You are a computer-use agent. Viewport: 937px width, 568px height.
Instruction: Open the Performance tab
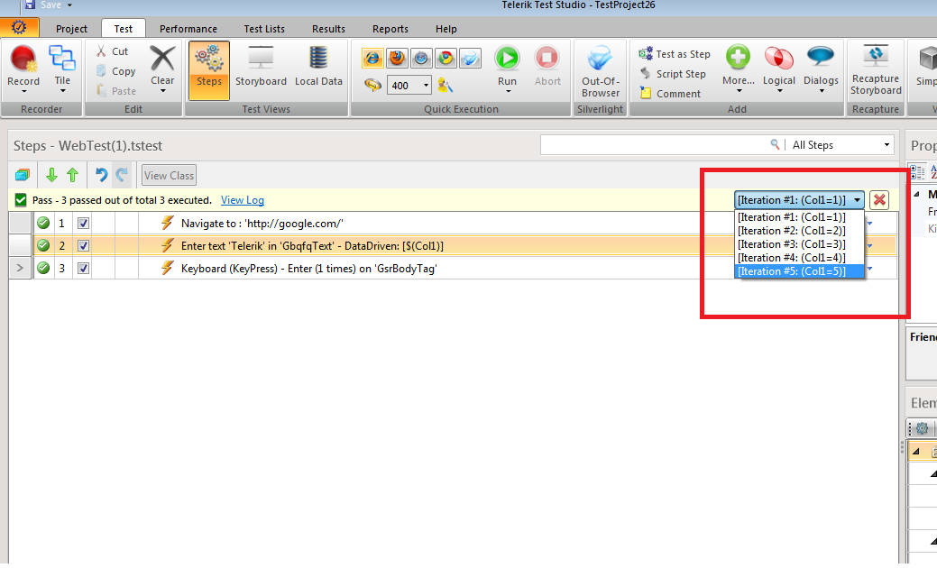click(x=188, y=29)
